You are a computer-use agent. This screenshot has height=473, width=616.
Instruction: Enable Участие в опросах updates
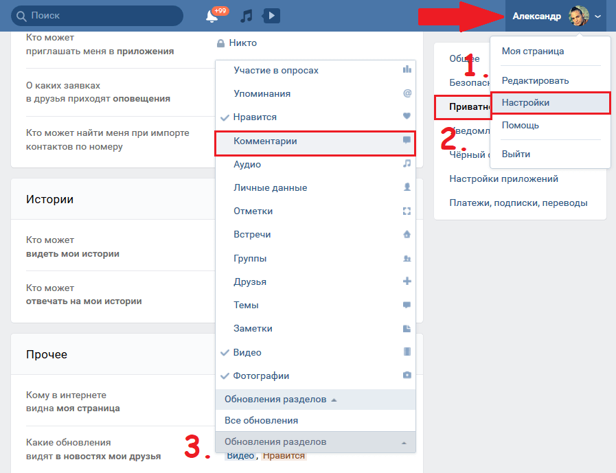coord(315,70)
